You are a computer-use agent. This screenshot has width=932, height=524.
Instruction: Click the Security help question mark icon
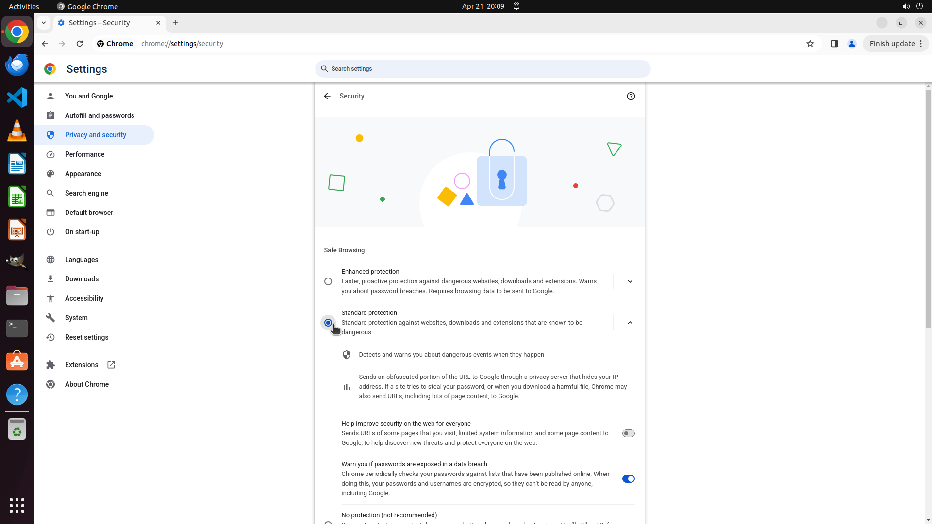point(631,96)
